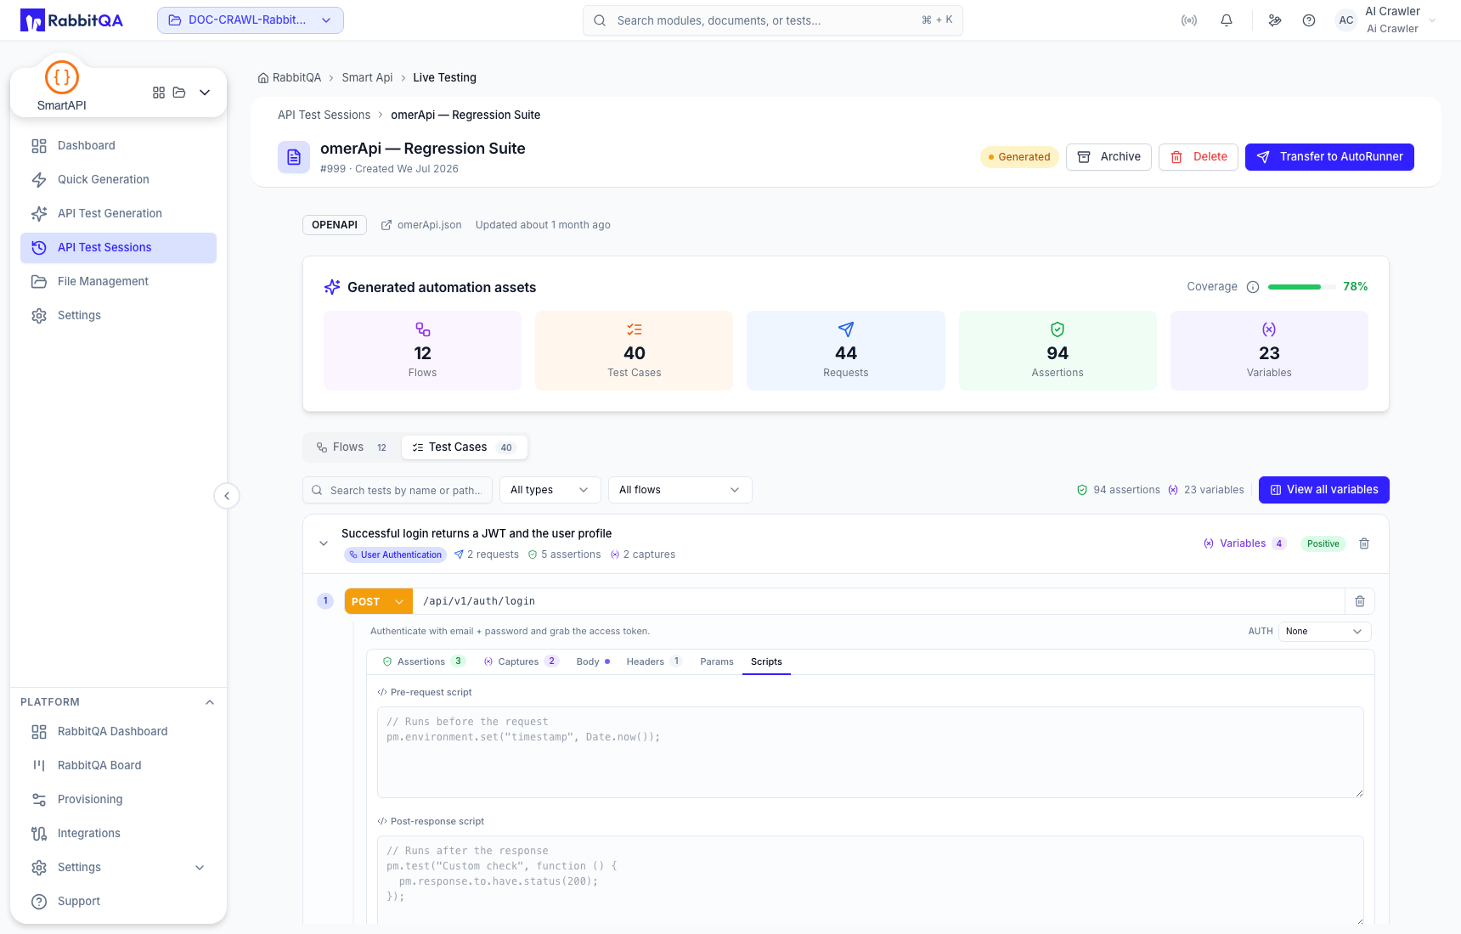Image resolution: width=1461 pixels, height=934 pixels.
Task: Open the broadcast signal icon in header
Action: (1189, 20)
